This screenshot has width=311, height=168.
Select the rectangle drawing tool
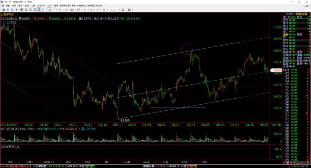tap(91, 10)
